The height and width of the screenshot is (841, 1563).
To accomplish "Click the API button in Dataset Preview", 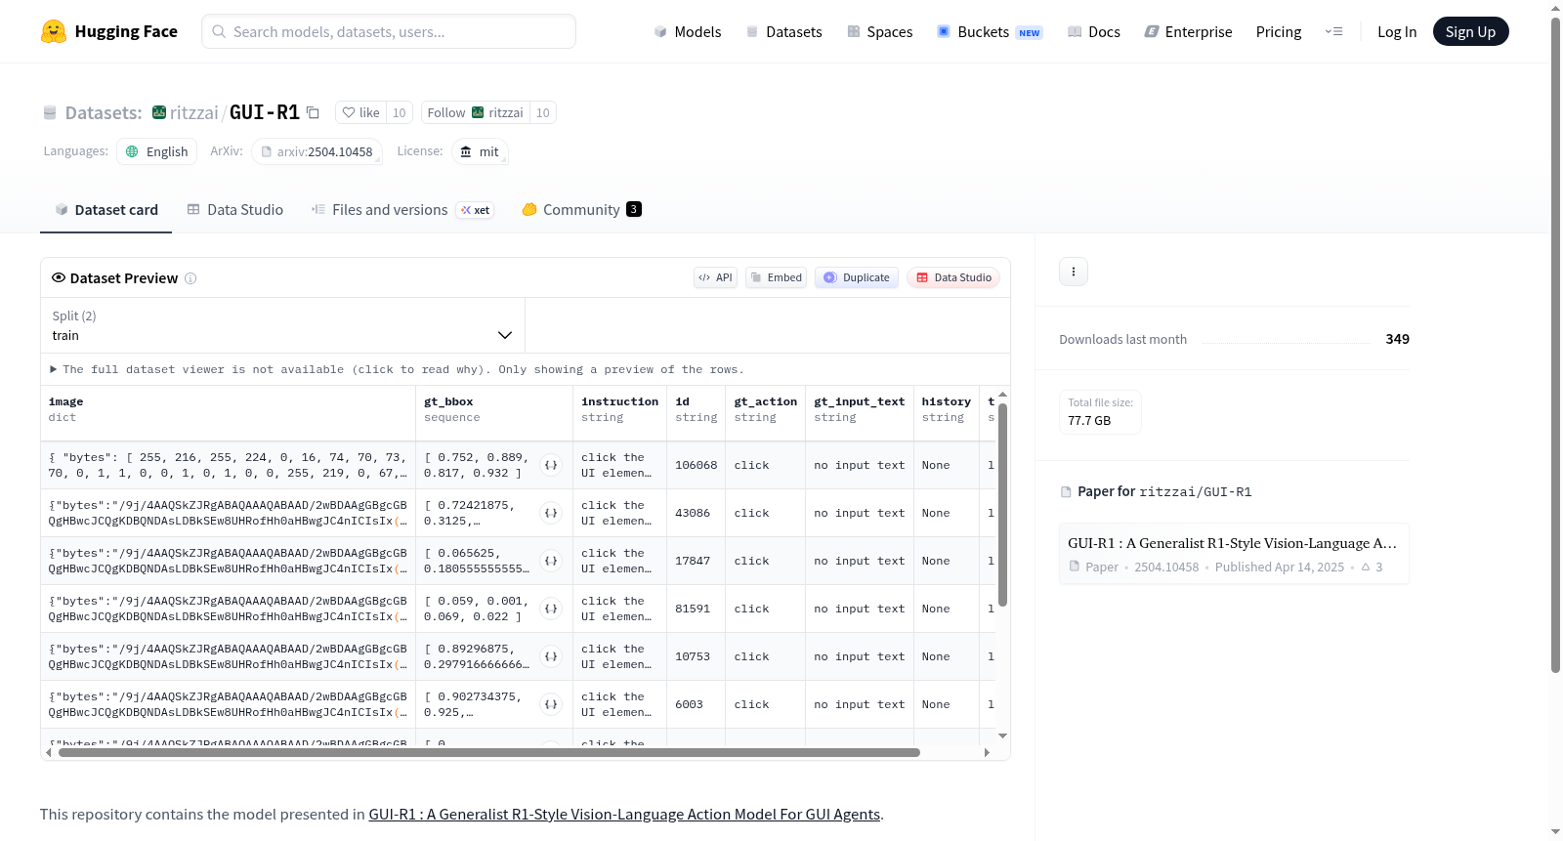I will (715, 277).
